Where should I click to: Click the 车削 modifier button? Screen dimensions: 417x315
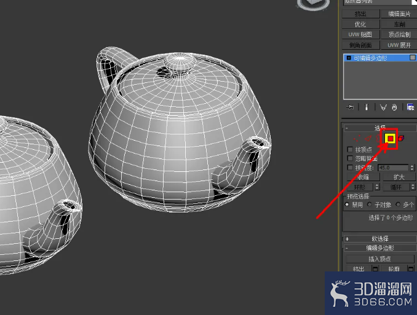click(x=399, y=24)
